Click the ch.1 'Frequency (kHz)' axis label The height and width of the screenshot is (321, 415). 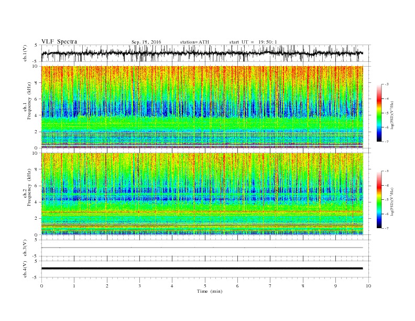[x=29, y=101]
